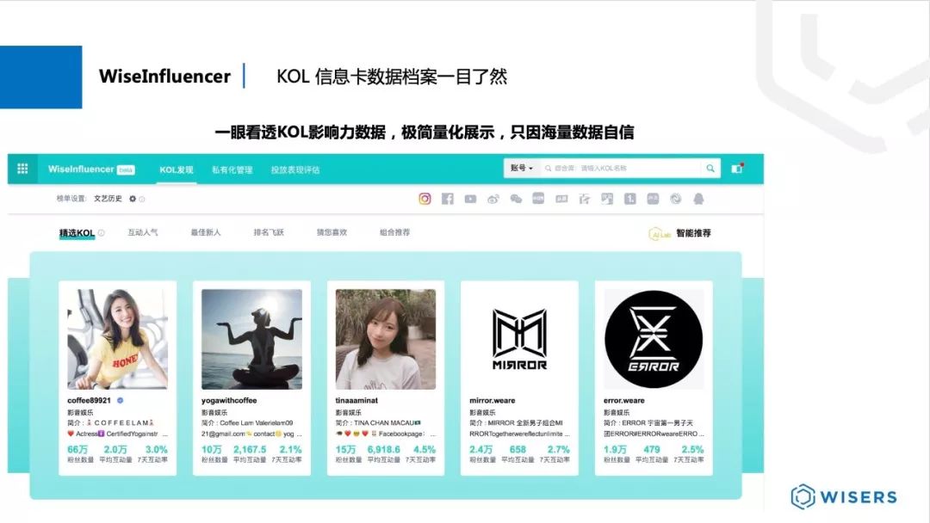Open the tinaaaminat username link
Image resolution: width=930 pixels, height=523 pixels.
[x=356, y=400]
